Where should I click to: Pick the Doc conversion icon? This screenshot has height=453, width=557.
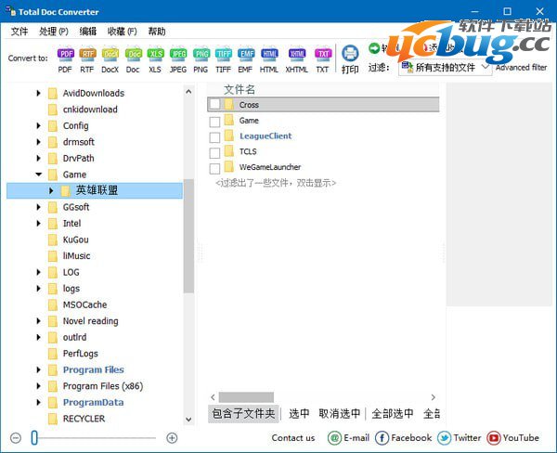coord(133,54)
